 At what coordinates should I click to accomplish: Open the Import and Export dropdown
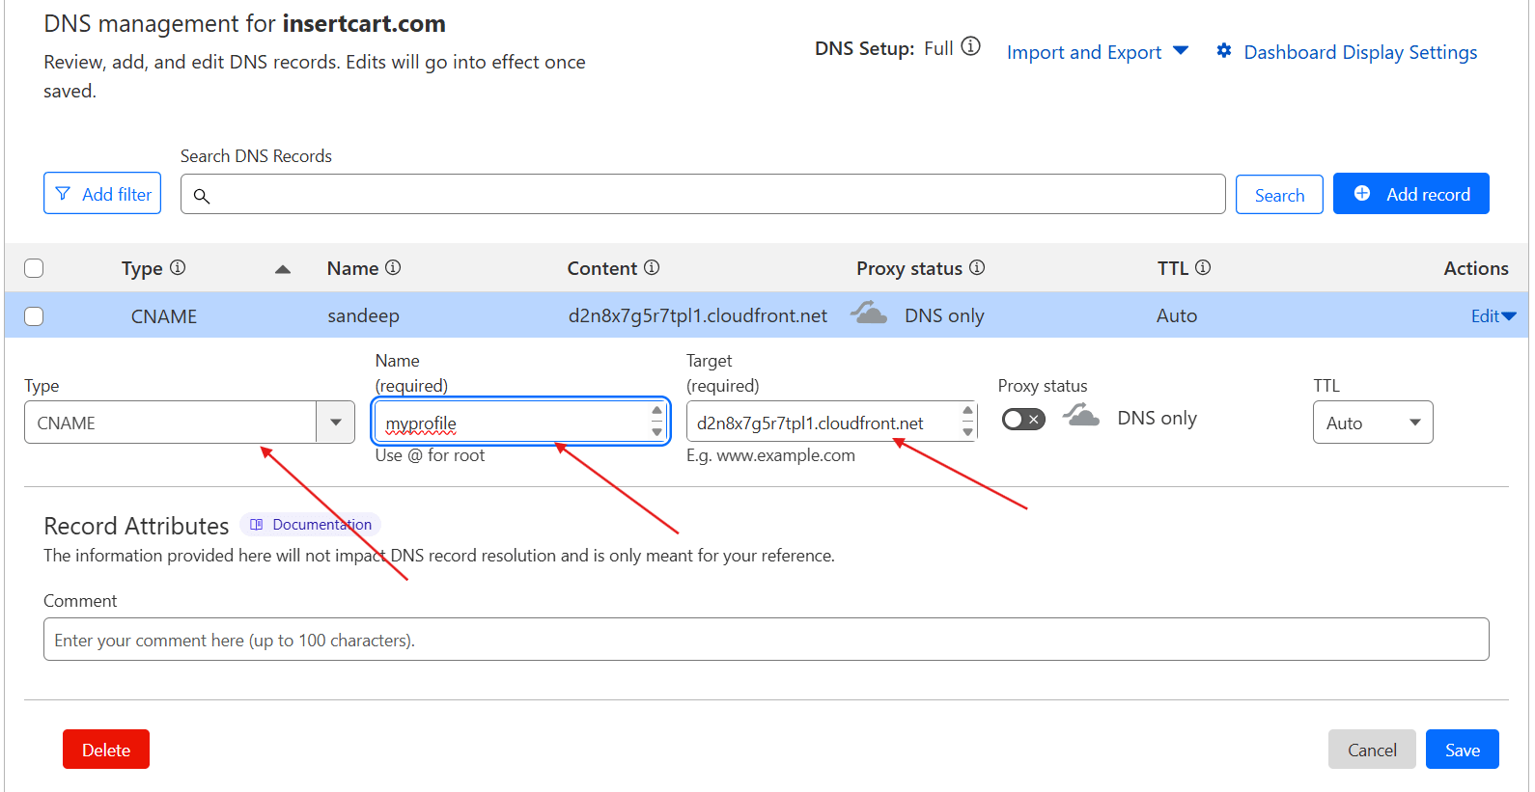(x=1098, y=52)
